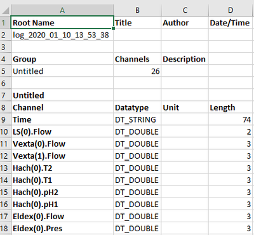The width and height of the screenshot is (254, 235).
Task: Click the Datatype header cell
Action: tap(137, 107)
